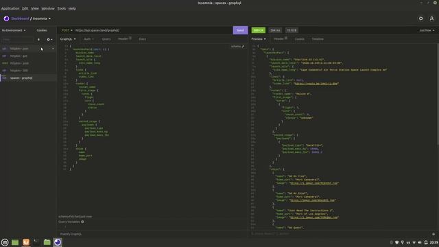The image size is (439, 247).
Task: Click the Insomnia logo icon
Action: [x=6, y=19]
